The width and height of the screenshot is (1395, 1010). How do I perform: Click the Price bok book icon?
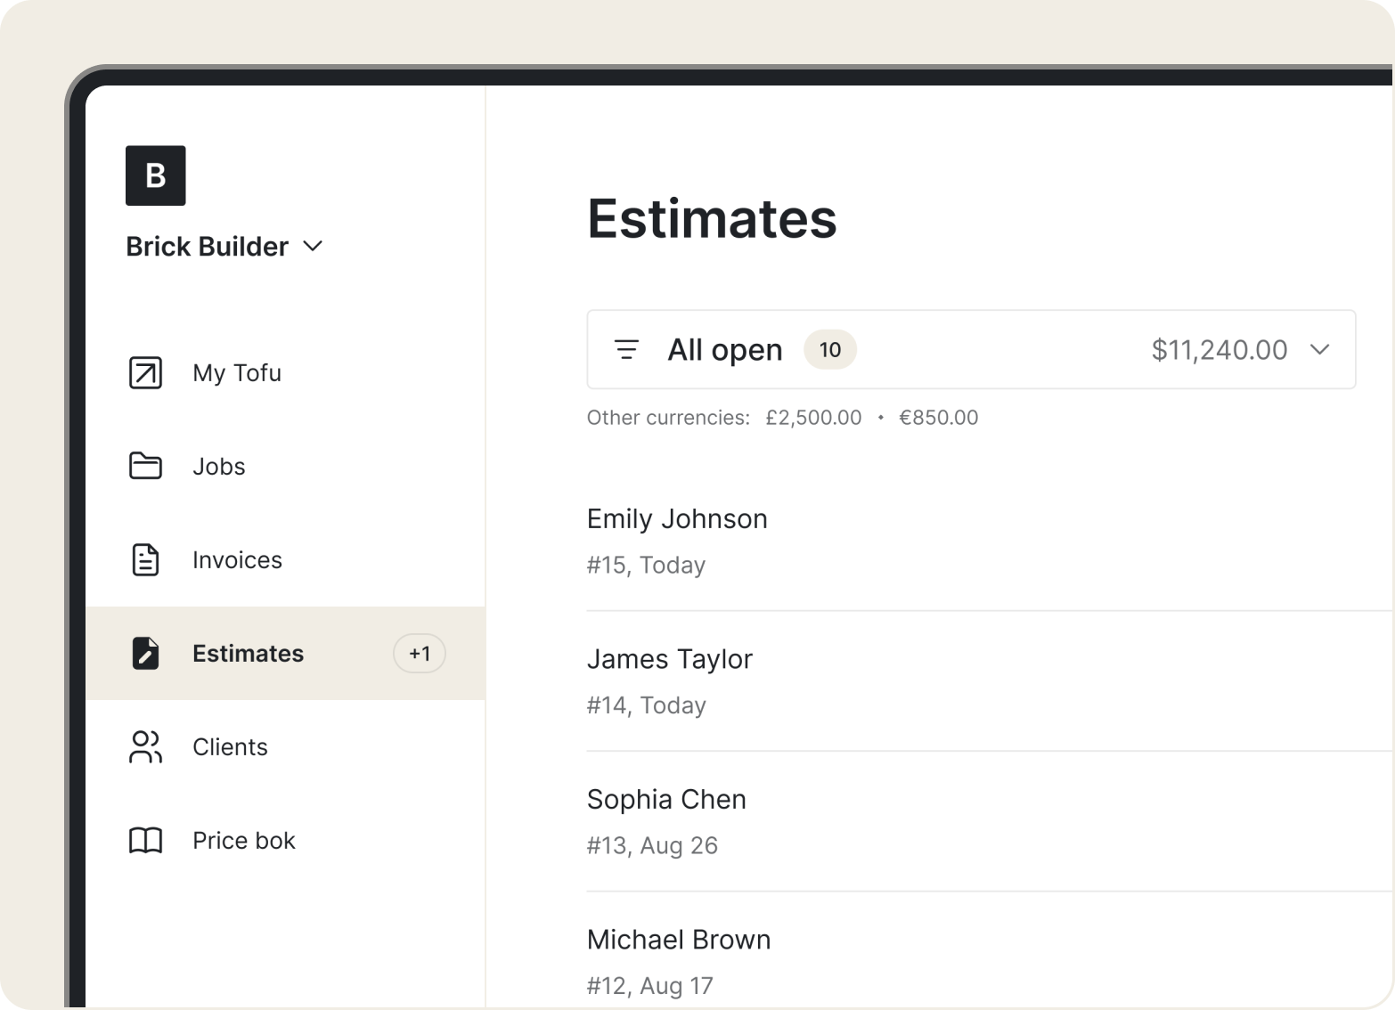tap(145, 840)
